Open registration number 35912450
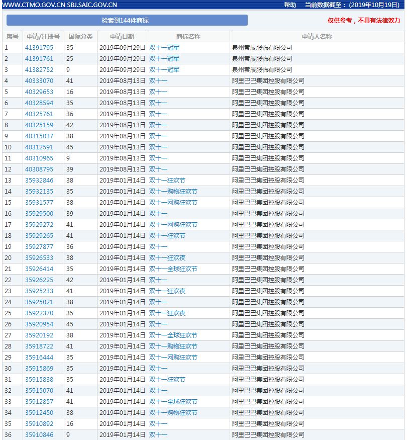The image size is (407, 440). [x=39, y=413]
